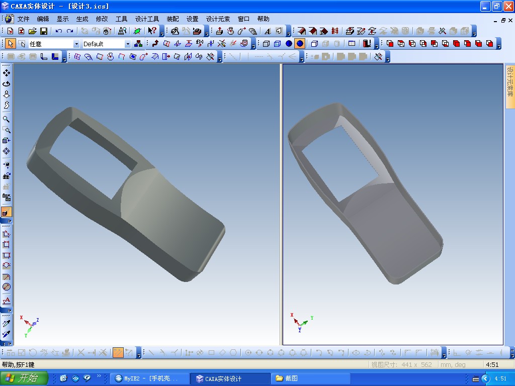Toggle smooth shaded sphere rendering
The image size is (515, 386).
289,44
